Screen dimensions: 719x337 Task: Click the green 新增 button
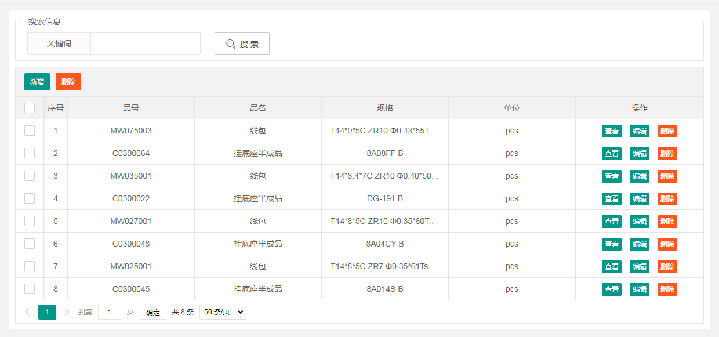pyautogui.click(x=37, y=82)
